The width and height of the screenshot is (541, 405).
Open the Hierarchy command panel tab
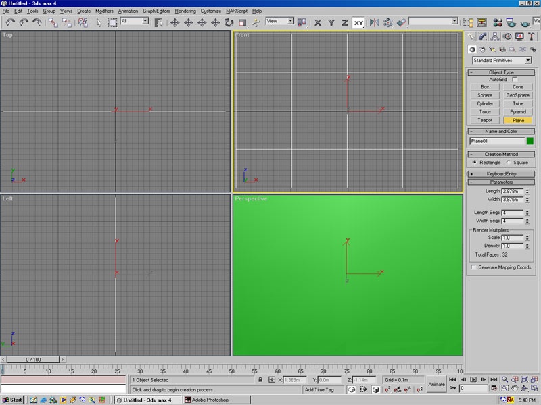pos(494,36)
